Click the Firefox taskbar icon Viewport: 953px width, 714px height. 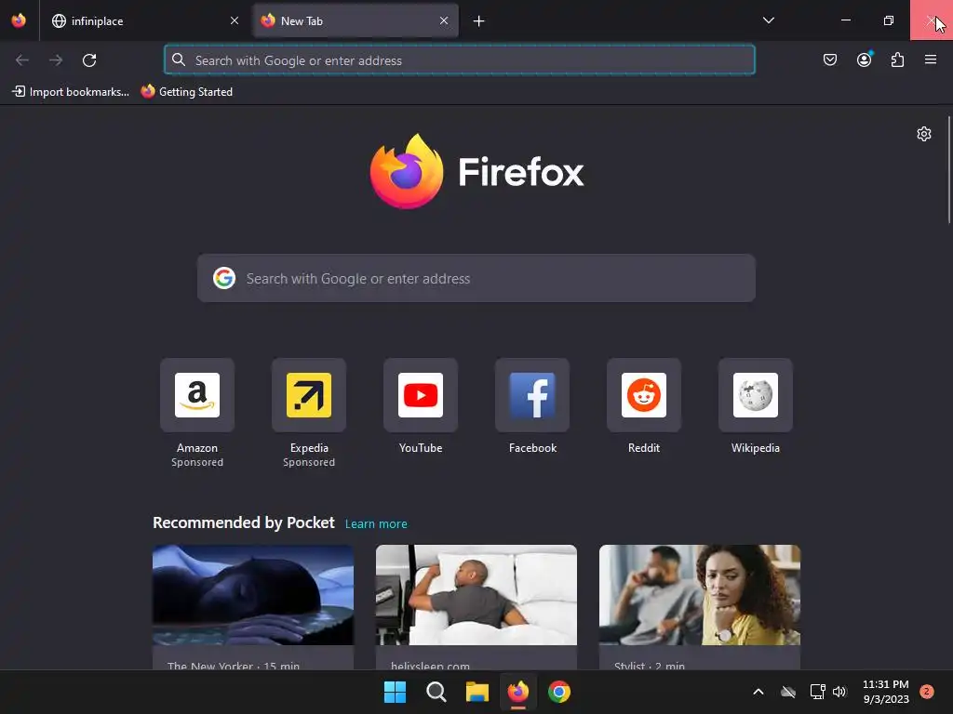(517, 692)
